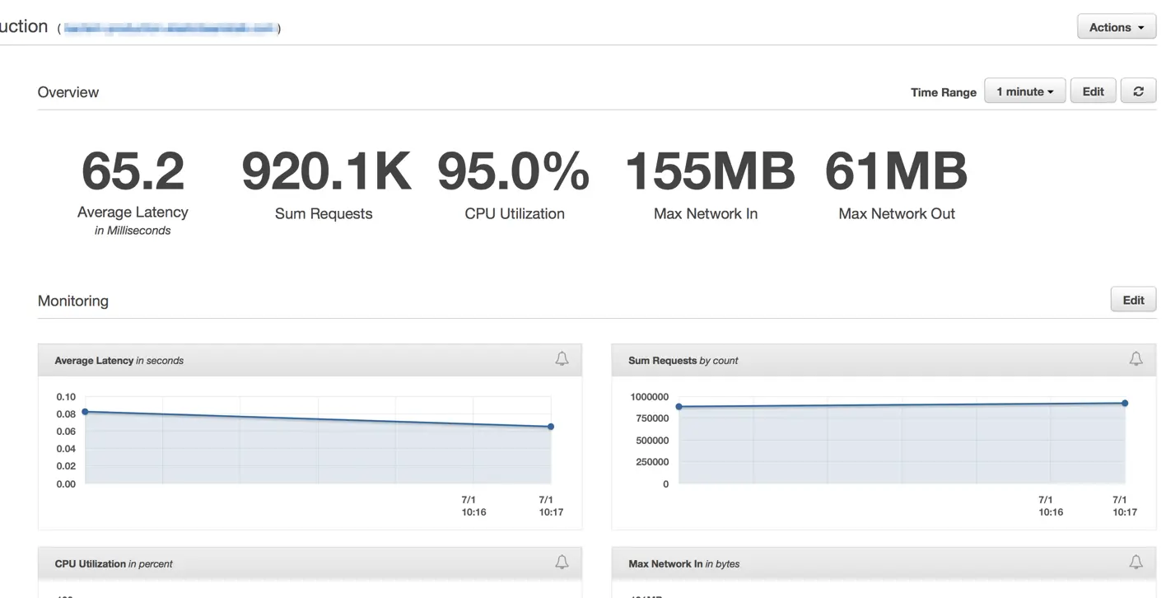
Task: Select the 61MB Max Network Out metric
Action: (x=897, y=185)
